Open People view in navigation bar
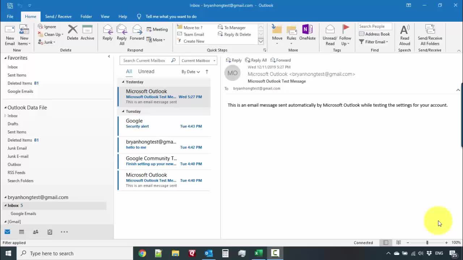This screenshot has width=463, height=260. (35, 232)
